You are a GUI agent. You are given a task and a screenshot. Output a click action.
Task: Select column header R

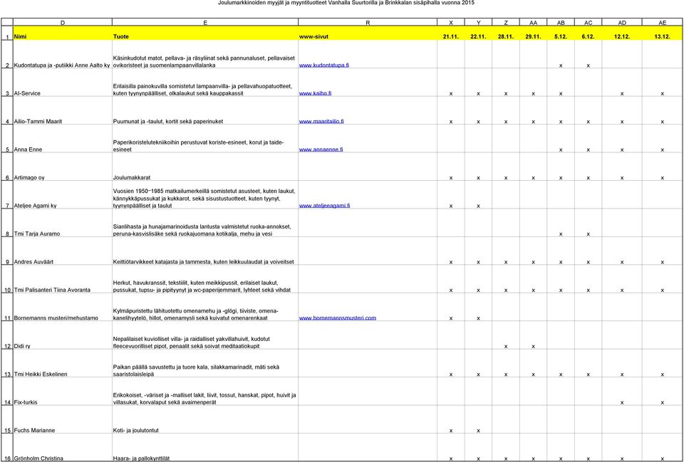click(x=368, y=22)
